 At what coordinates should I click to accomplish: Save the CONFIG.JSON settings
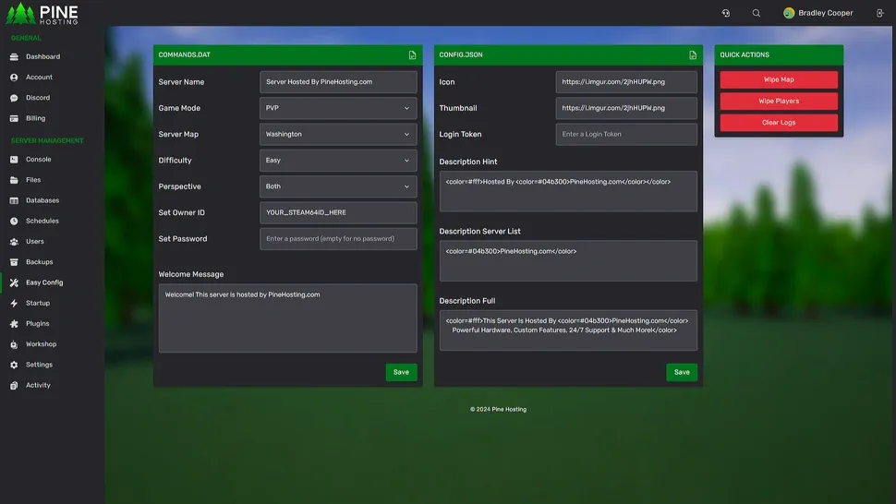[x=682, y=372]
